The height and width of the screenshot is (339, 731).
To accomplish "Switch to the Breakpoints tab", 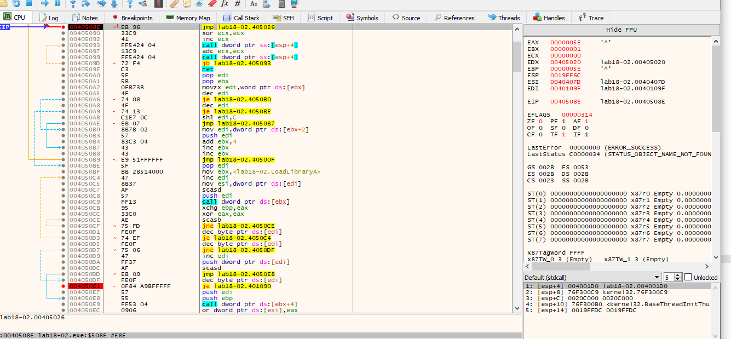I will (132, 18).
